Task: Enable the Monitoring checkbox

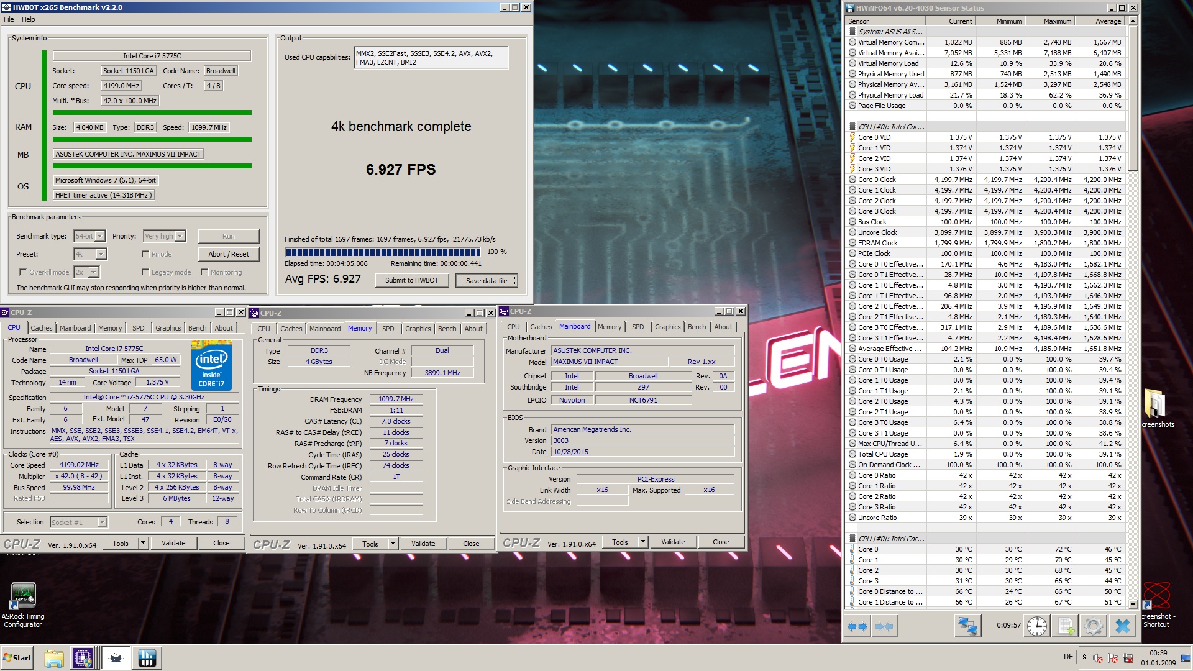Action: point(204,272)
